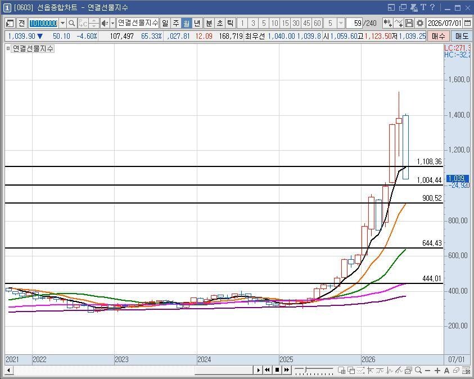
Task: Click the date field 2026/07/01
Action: 445,23
